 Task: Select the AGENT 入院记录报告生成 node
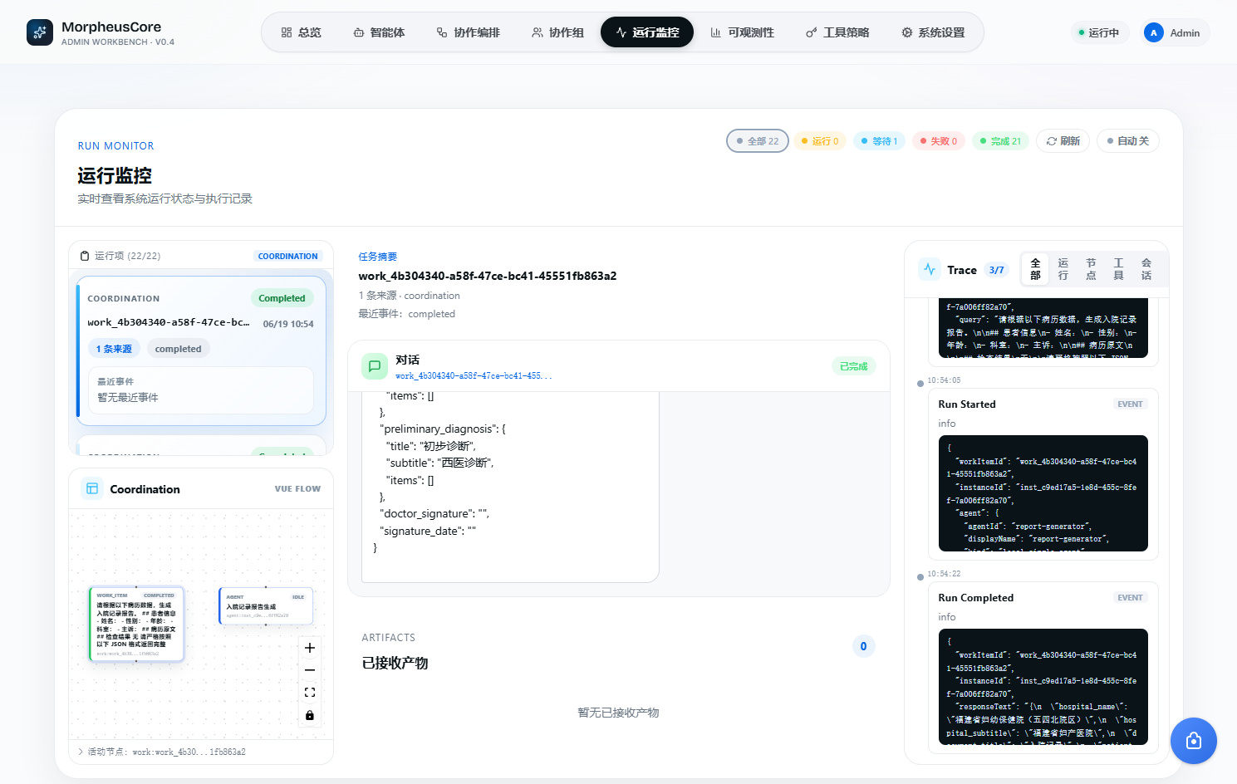(266, 606)
